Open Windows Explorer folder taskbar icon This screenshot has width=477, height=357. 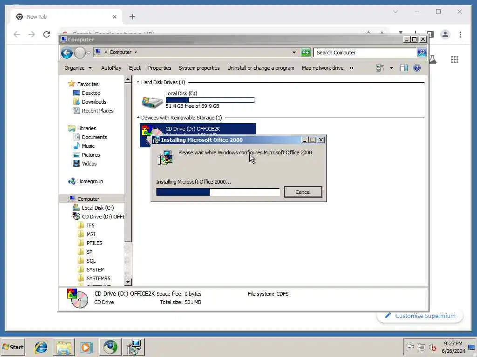tap(63, 347)
